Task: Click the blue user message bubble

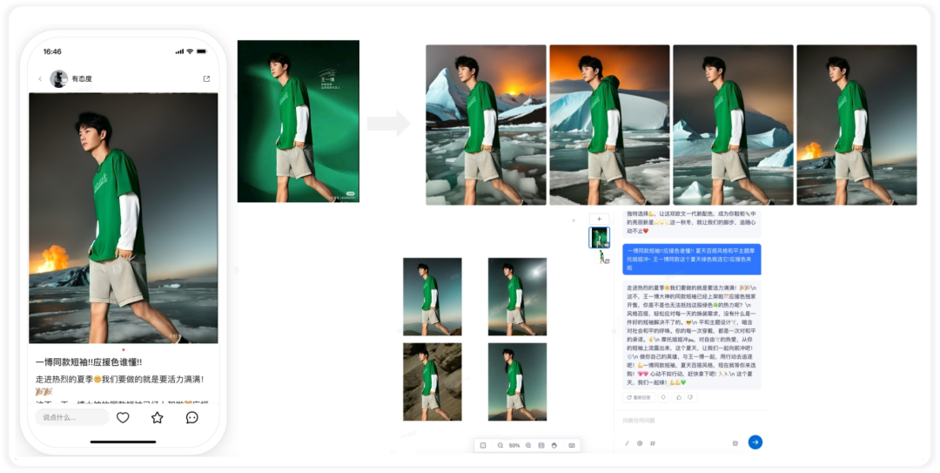Action: [692, 260]
